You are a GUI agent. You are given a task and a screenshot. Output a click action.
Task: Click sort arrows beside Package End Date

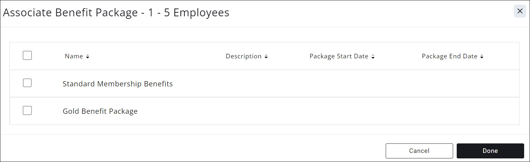point(482,57)
